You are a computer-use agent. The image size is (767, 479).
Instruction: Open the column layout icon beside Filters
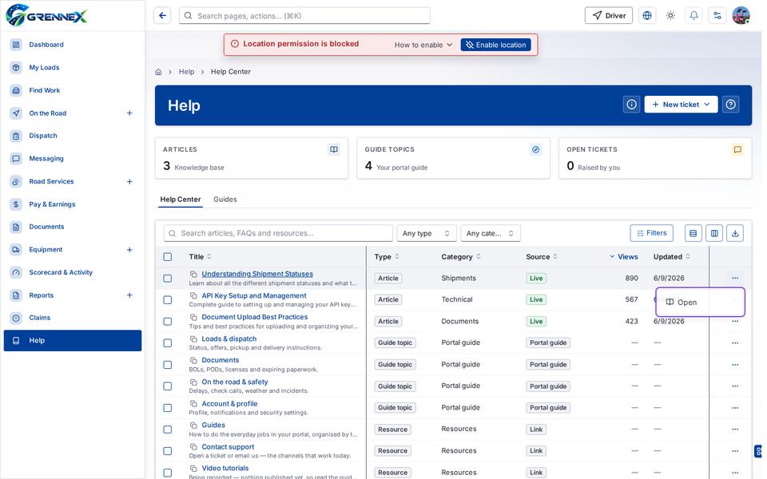coord(714,233)
